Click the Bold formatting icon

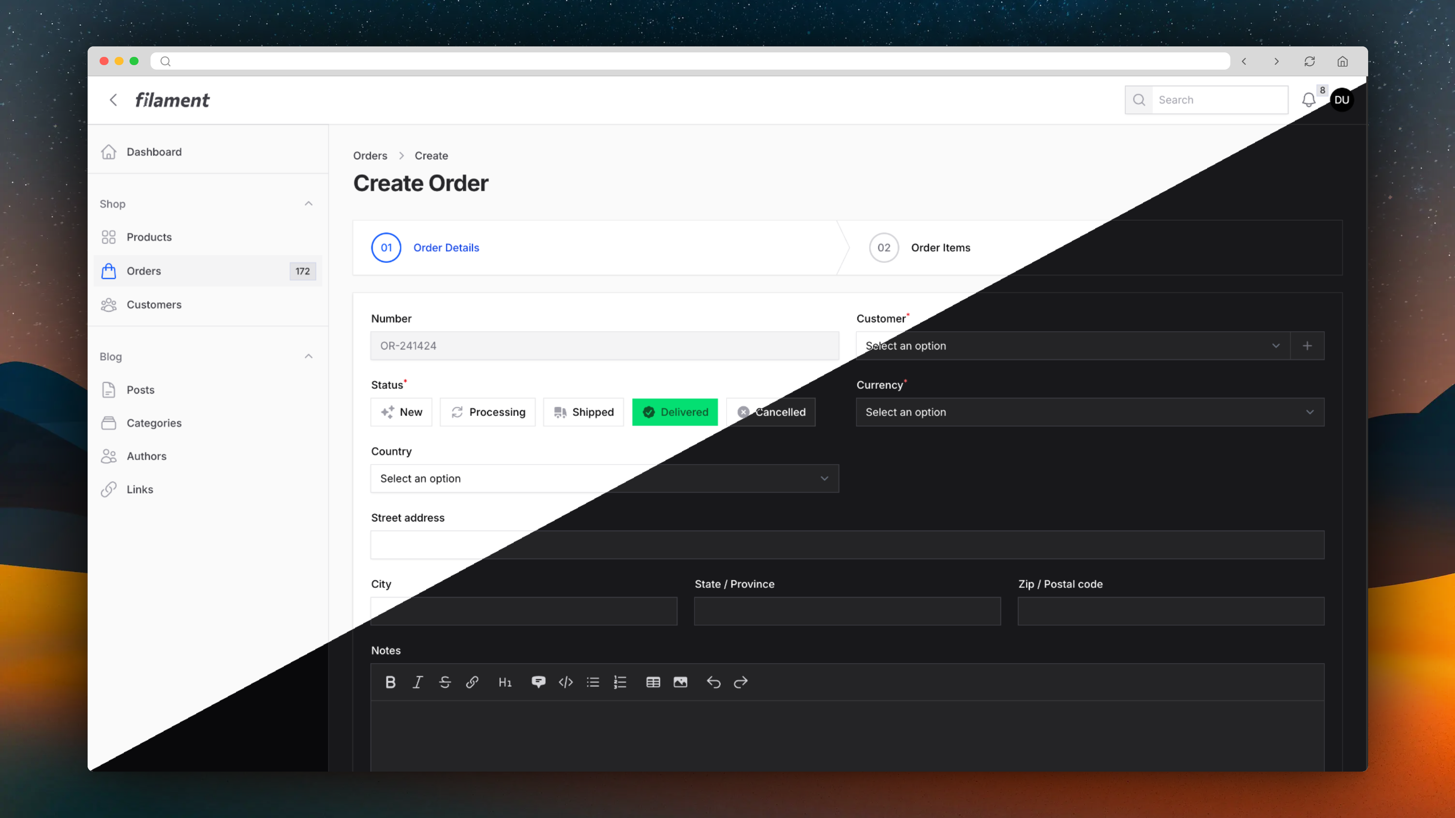click(390, 682)
